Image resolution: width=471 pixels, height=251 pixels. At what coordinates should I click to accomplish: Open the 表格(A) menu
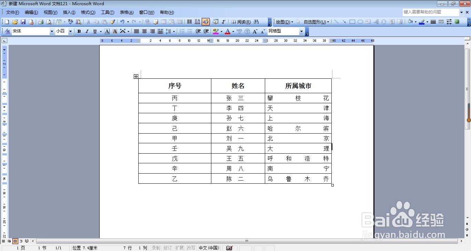point(126,12)
